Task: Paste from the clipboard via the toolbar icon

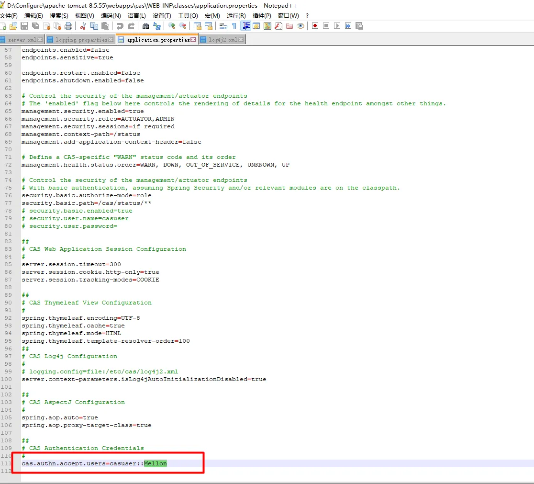Action: [106, 26]
